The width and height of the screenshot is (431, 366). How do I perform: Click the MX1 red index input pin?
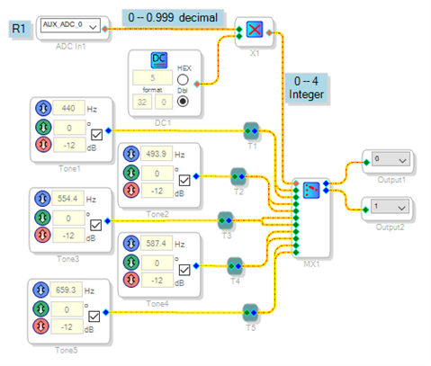[x=296, y=183]
